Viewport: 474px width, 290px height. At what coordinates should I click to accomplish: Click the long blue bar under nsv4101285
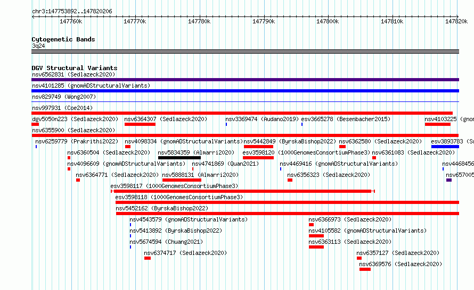point(245,91)
